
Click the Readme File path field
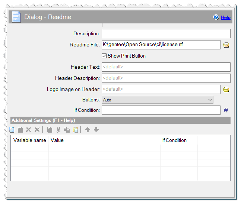point(161,45)
